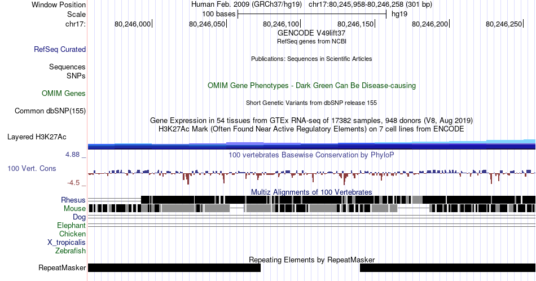Click the RefSeq Curated track label
Image resolution: width=536 pixels, height=281 pixels.
60,49
